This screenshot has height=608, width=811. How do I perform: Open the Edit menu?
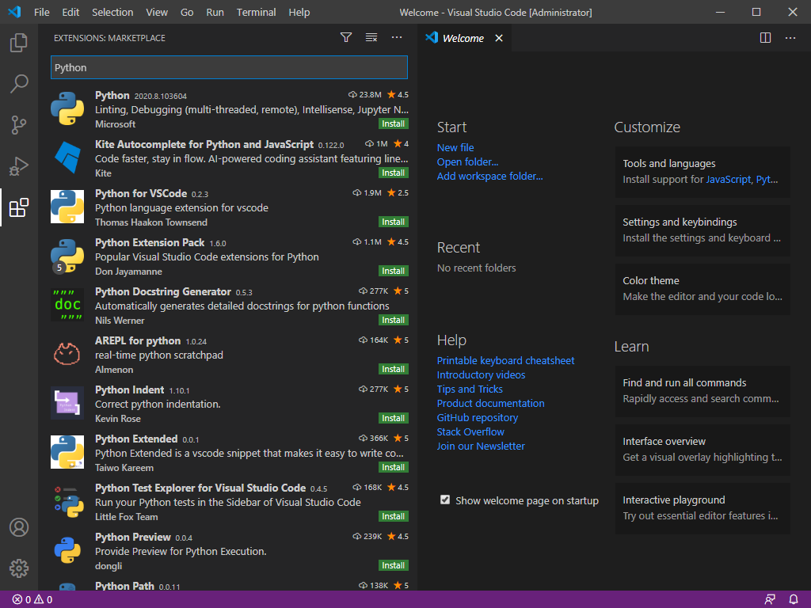tap(70, 12)
